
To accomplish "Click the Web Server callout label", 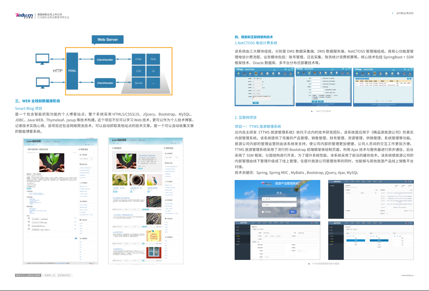I will (108, 39).
